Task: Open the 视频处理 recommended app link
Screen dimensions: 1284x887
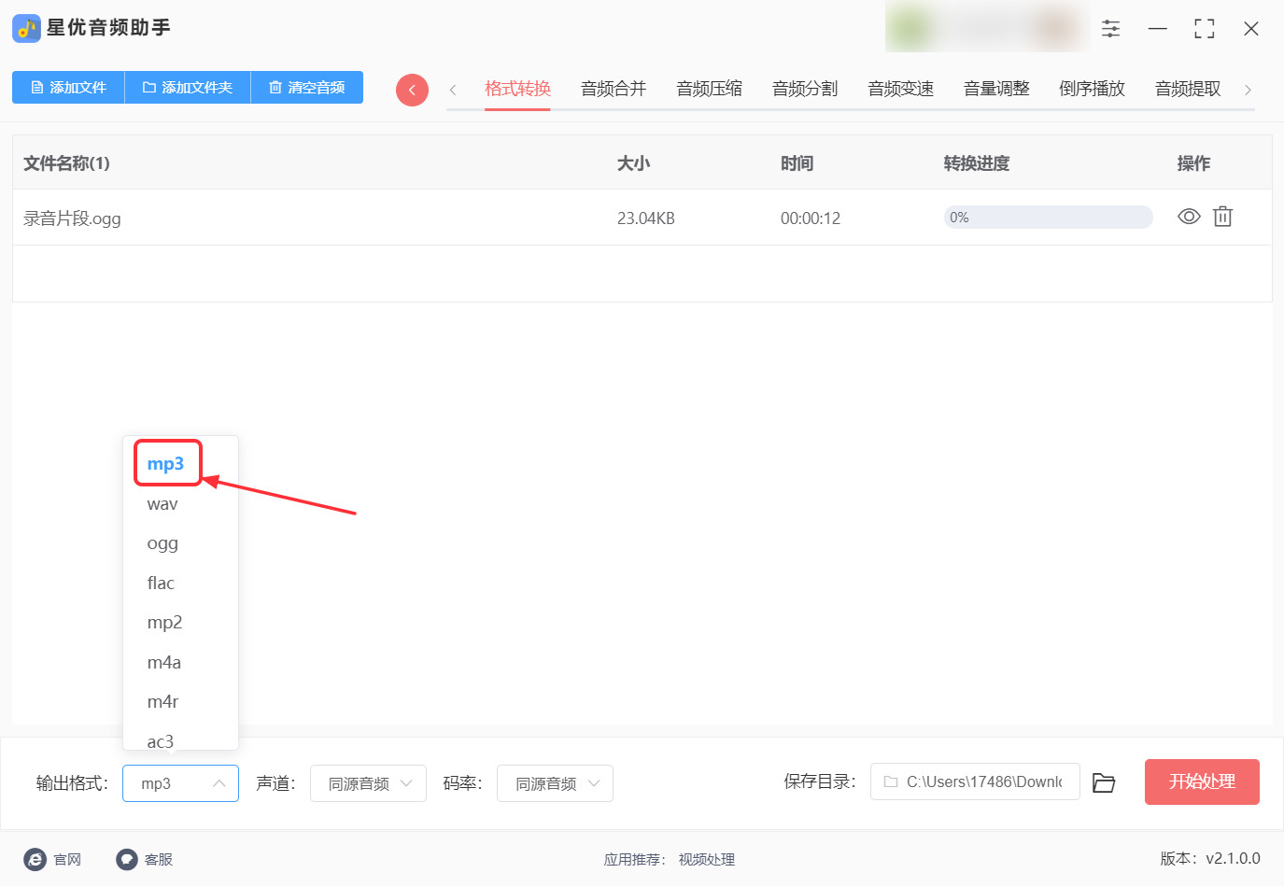Action: [x=707, y=860]
